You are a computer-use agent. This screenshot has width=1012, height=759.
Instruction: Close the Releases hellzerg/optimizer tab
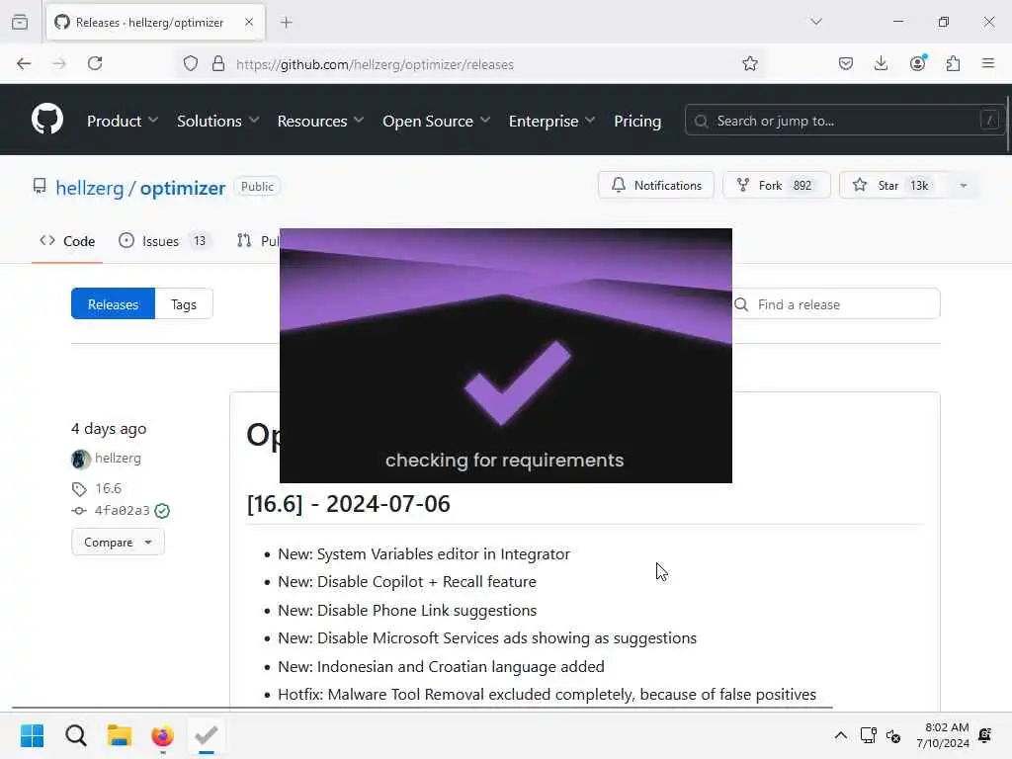[x=249, y=22]
